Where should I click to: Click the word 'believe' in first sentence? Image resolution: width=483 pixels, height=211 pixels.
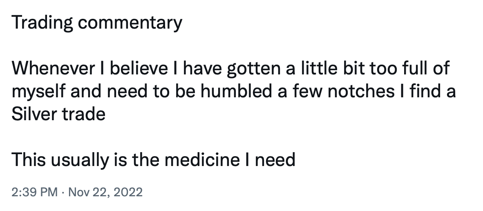click(139, 68)
